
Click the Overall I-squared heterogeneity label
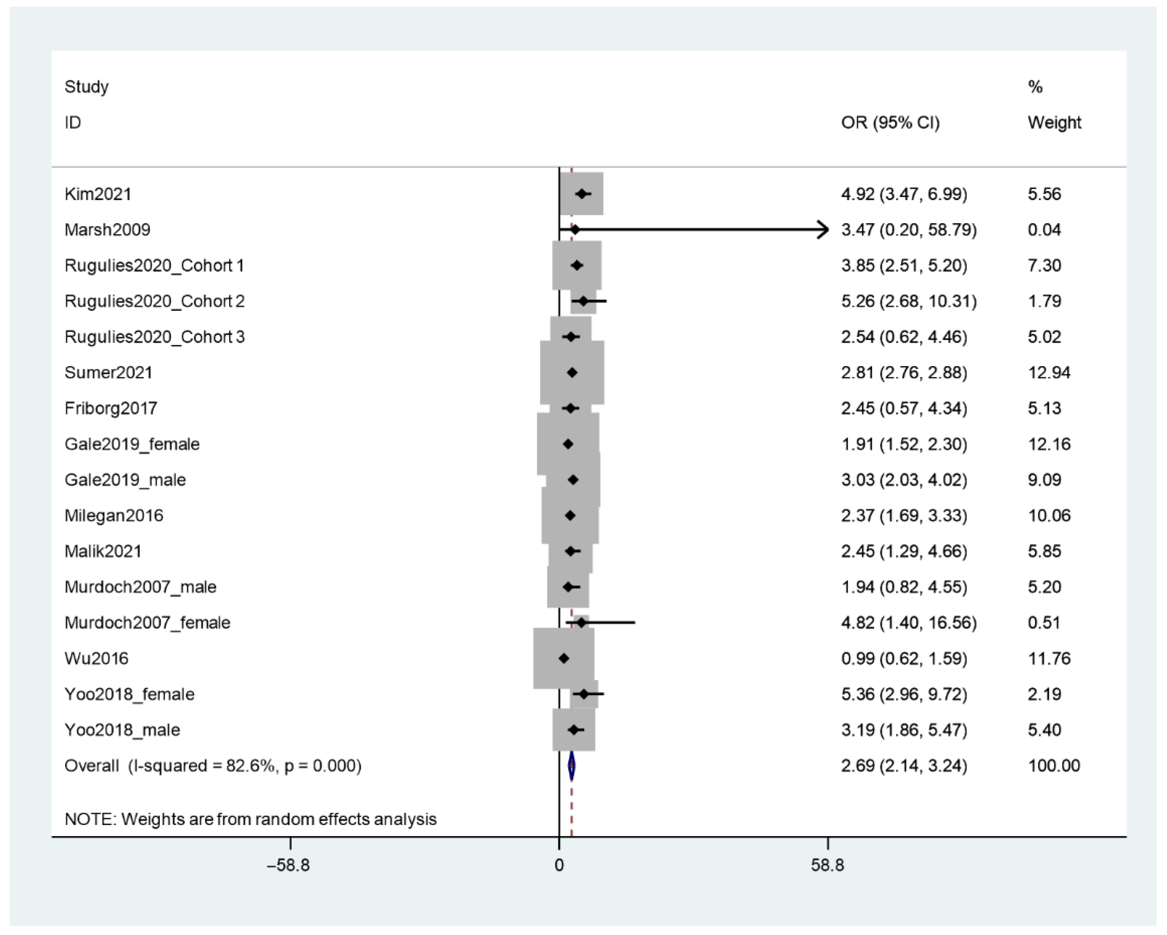[x=213, y=766]
